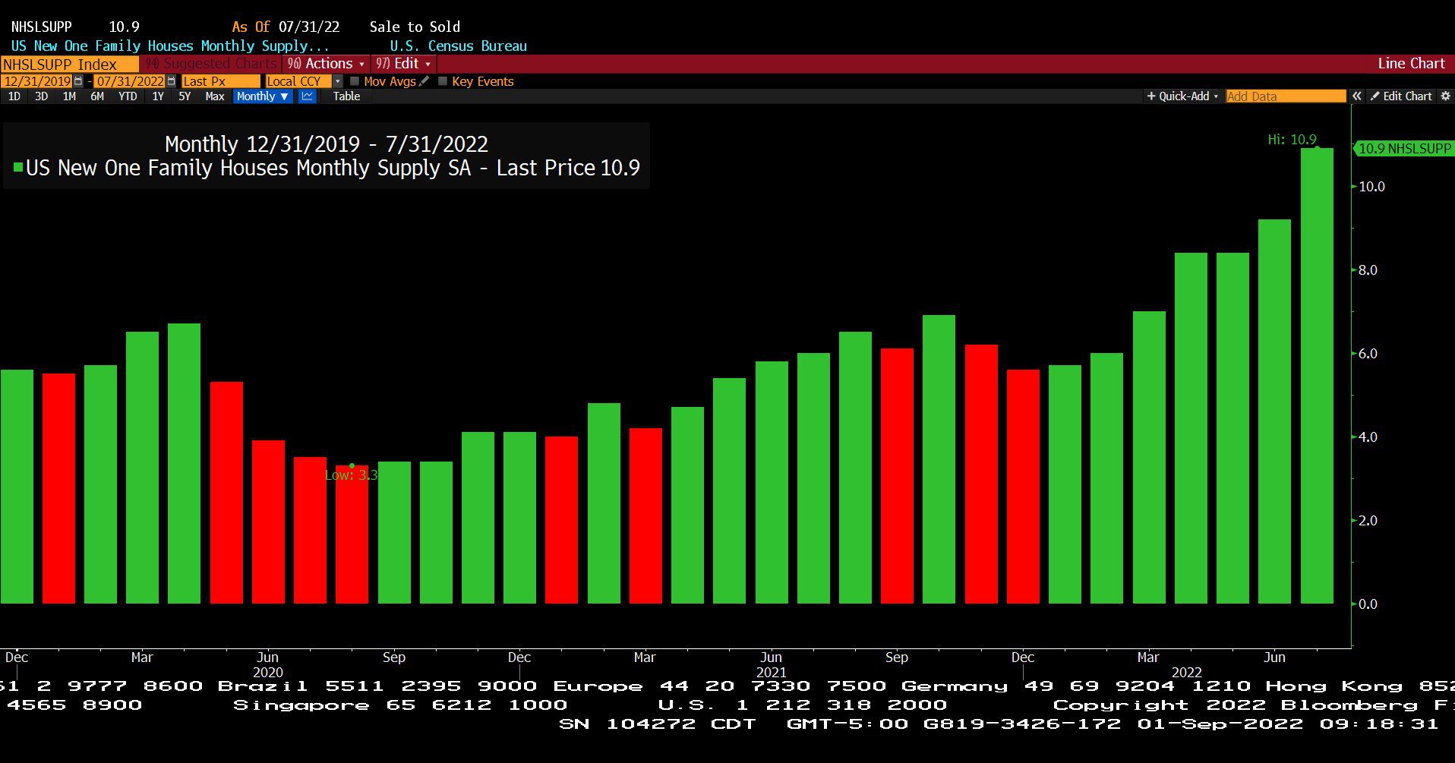This screenshot has height=763, width=1455.
Task: Select the YTD range tab
Action: (x=128, y=96)
